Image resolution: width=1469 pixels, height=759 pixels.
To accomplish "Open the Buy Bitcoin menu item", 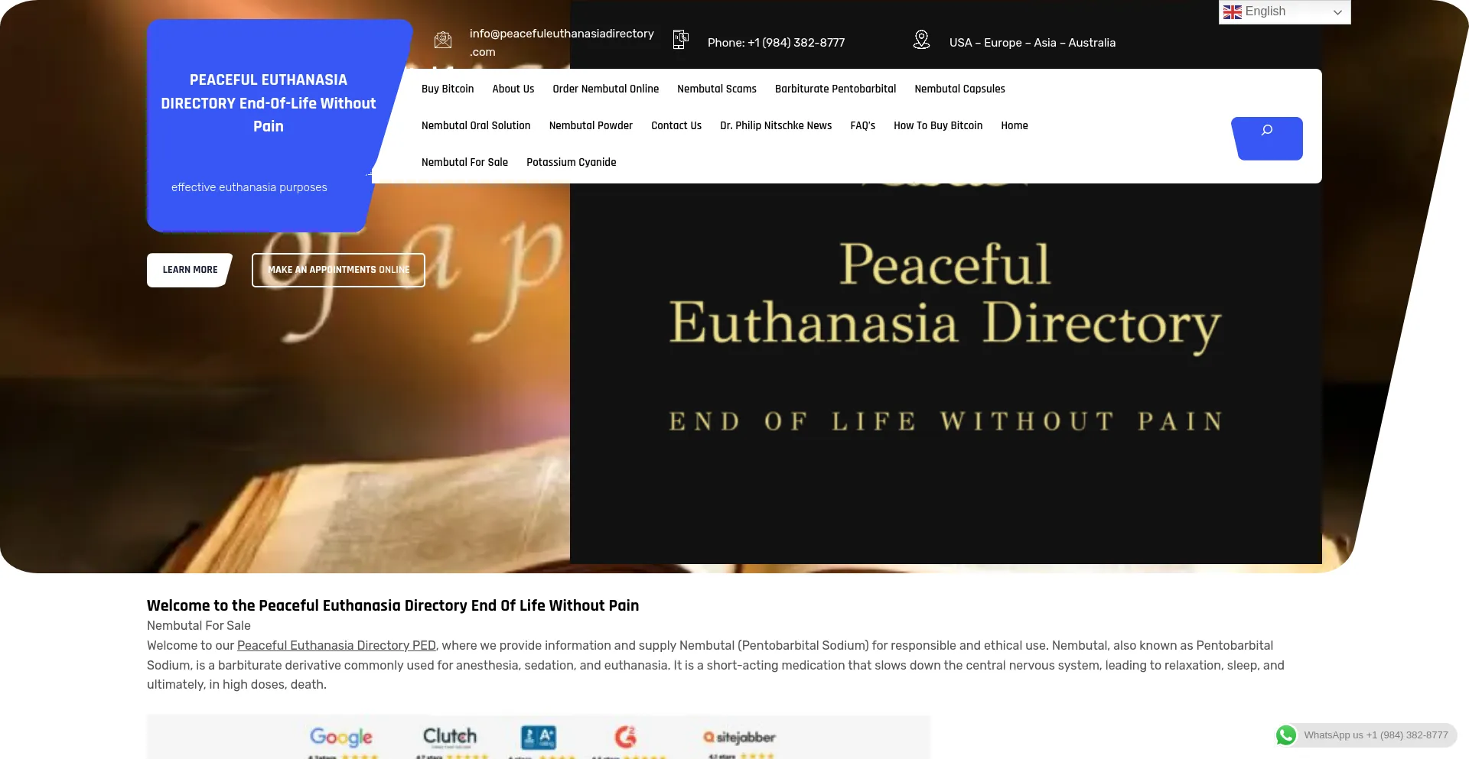I will click(x=448, y=89).
